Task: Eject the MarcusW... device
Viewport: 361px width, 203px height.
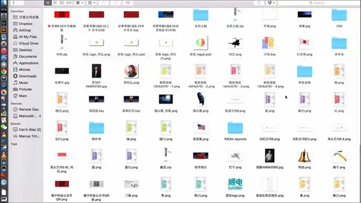Action: [x=40, y=116]
